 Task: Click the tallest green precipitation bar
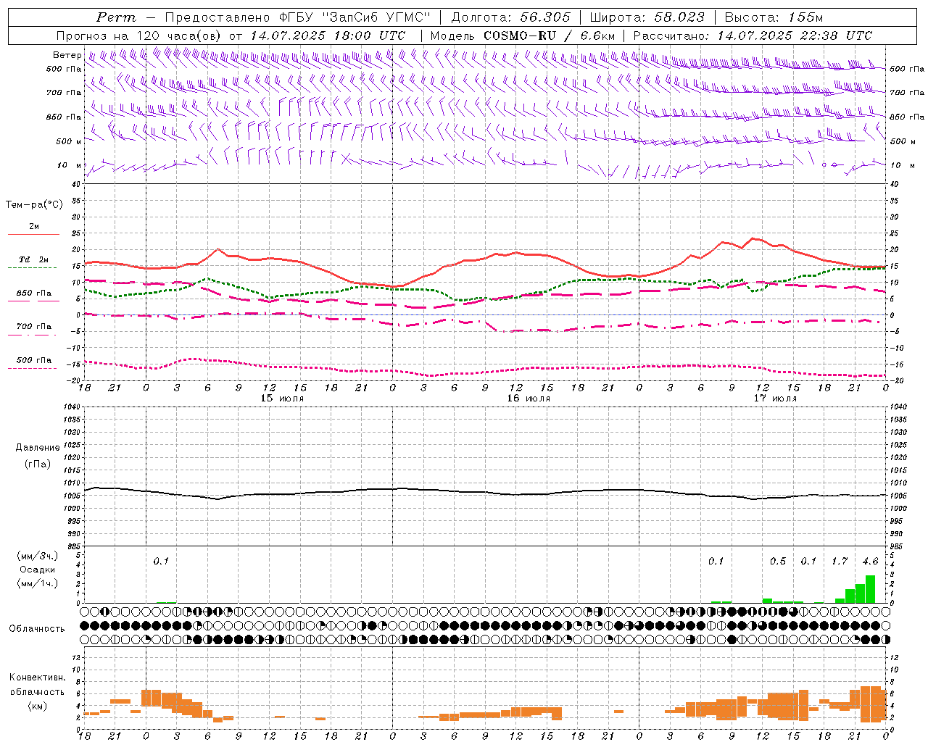pyautogui.click(x=870, y=589)
